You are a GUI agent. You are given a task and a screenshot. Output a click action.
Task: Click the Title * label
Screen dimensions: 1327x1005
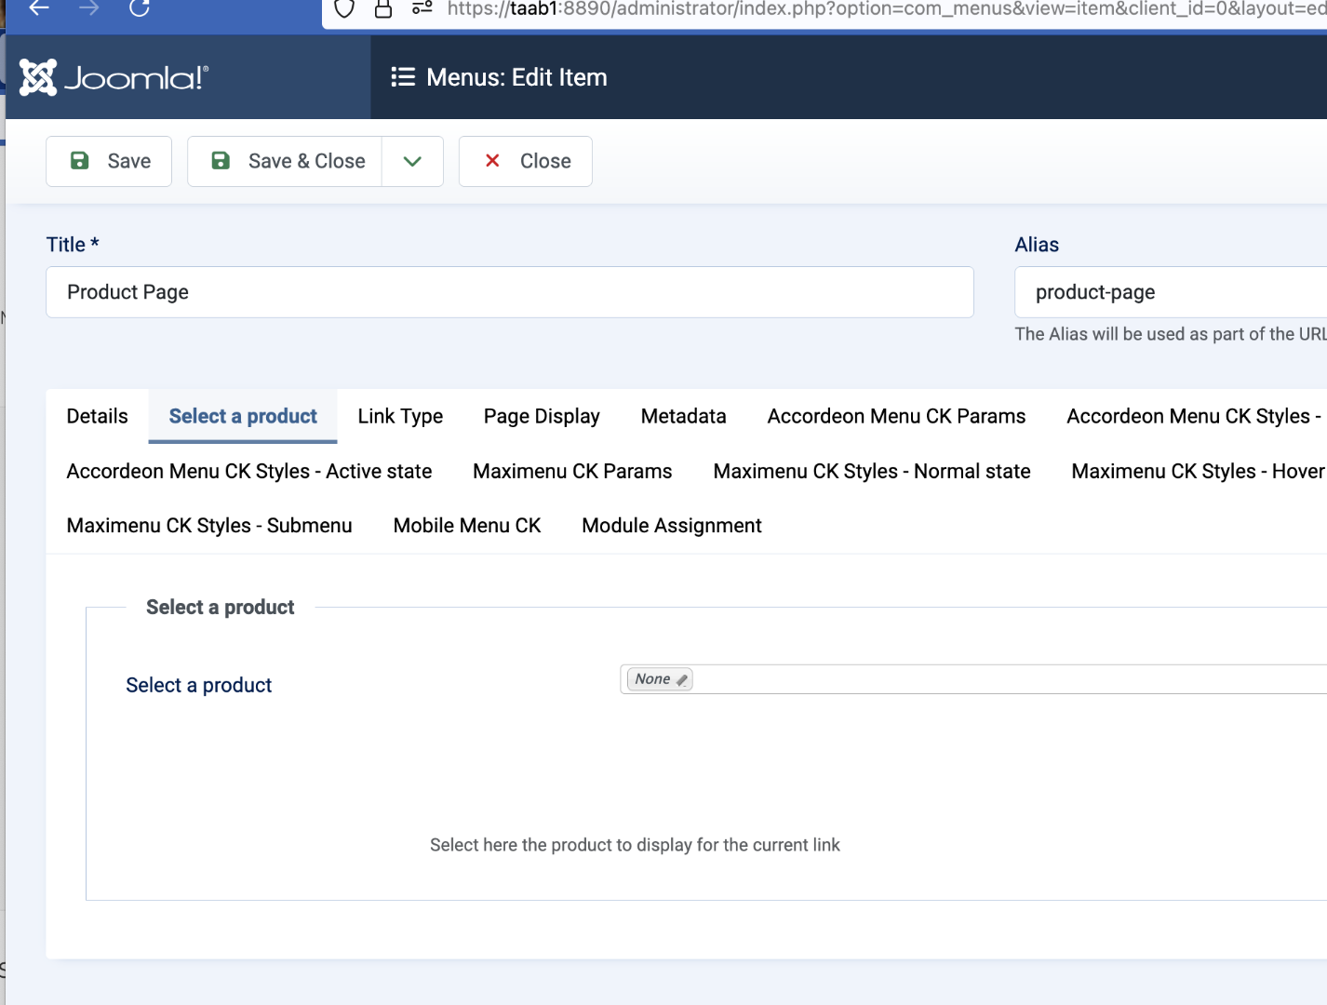(x=73, y=245)
